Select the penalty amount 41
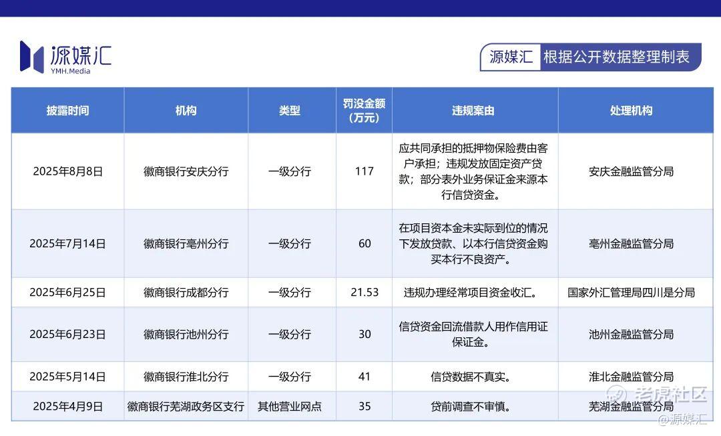 click(x=365, y=377)
